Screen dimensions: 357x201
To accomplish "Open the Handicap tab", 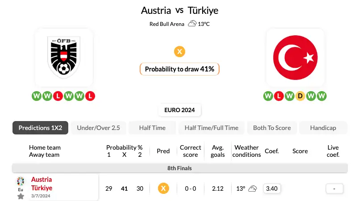I will 323,128.
